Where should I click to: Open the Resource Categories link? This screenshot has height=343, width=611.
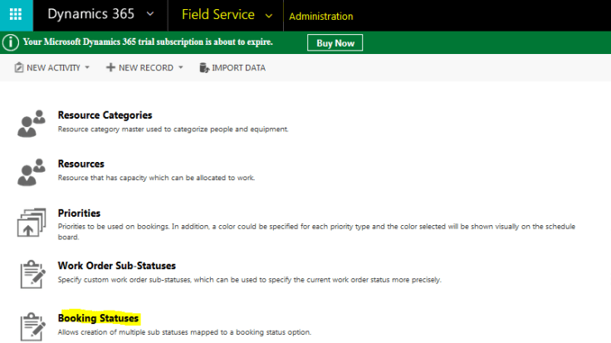105,115
